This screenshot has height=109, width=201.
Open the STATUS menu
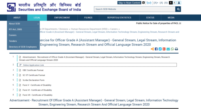(150, 18)
